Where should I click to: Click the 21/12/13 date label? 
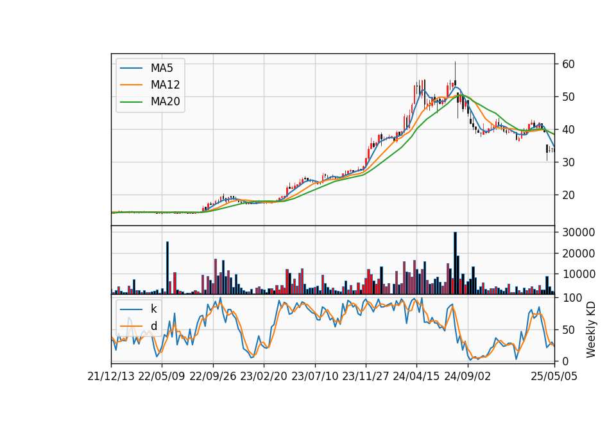pyautogui.click(x=111, y=376)
